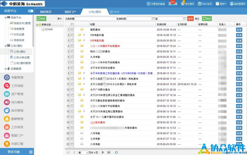Click the red 查询 search button
The image size is (247, 155).
coord(190,19)
